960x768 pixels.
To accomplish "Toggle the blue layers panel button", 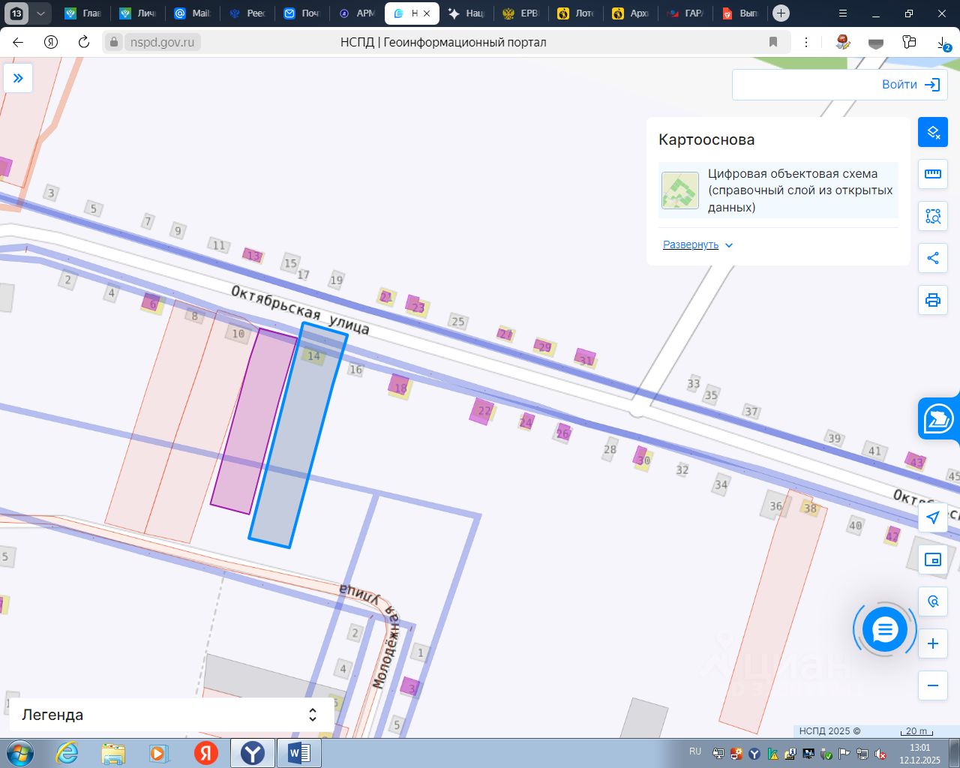I will (933, 133).
